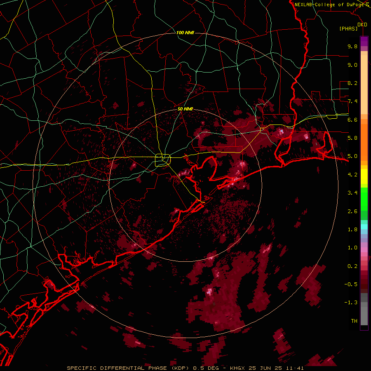Click the 4.2 value on the scale

[352, 175]
